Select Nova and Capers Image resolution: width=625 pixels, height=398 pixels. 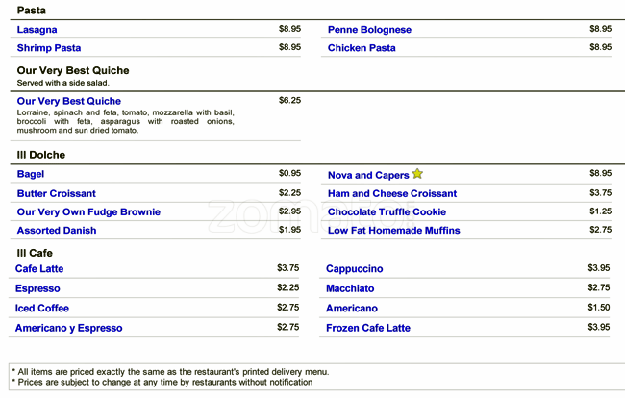(x=368, y=175)
